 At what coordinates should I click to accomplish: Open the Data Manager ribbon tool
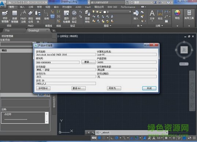[x=15, y=16]
